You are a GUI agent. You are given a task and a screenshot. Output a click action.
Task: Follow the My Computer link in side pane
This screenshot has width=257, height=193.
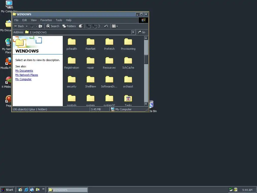click(x=23, y=79)
